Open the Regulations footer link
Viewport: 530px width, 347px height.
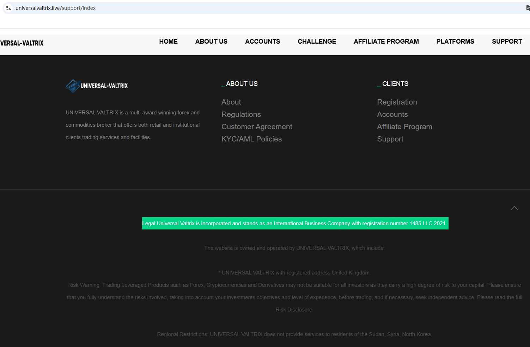click(241, 114)
